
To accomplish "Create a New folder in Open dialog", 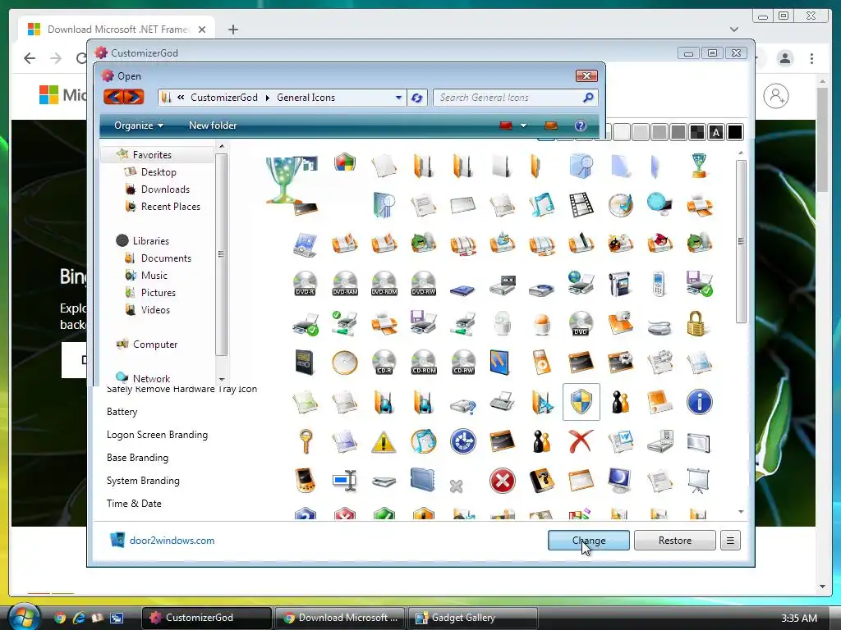I will pos(213,126).
